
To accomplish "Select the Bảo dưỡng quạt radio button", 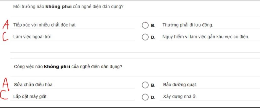I will point(145,85).
